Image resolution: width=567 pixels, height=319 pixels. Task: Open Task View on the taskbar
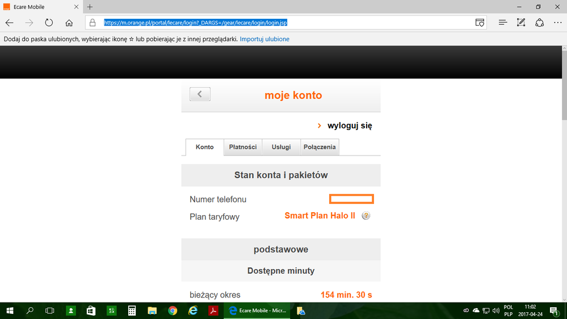pyautogui.click(x=49, y=310)
